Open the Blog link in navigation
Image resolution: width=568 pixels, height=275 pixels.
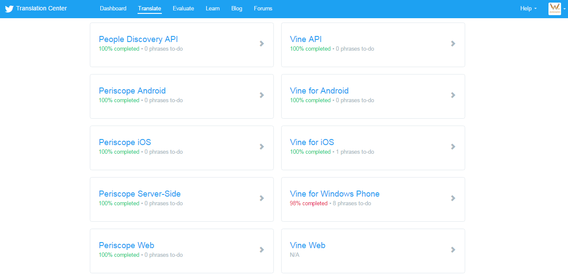point(237,9)
